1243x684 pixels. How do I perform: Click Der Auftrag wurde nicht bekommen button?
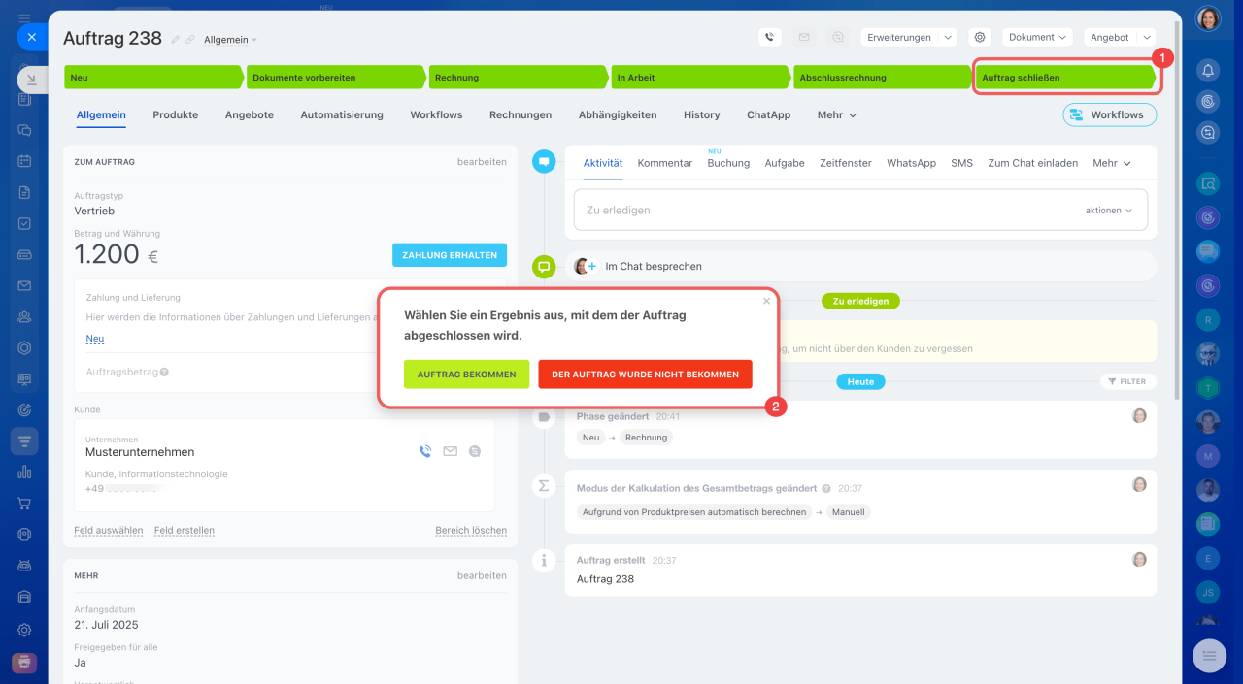point(646,375)
